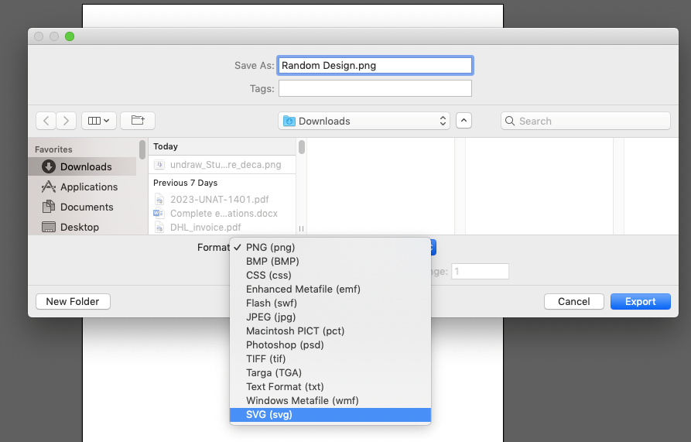Click the back navigation arrow
The image size is (691, 442).
[x=46, y=121]
